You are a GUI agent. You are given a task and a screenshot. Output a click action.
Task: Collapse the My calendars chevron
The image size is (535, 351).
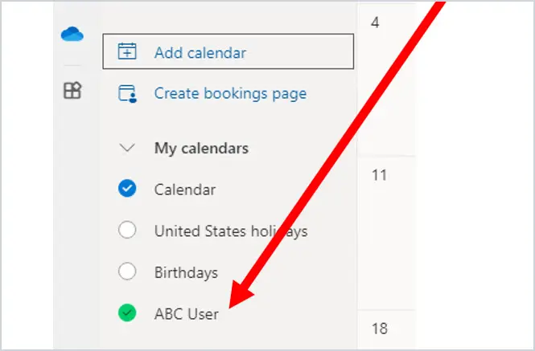(x=126, y=149)
